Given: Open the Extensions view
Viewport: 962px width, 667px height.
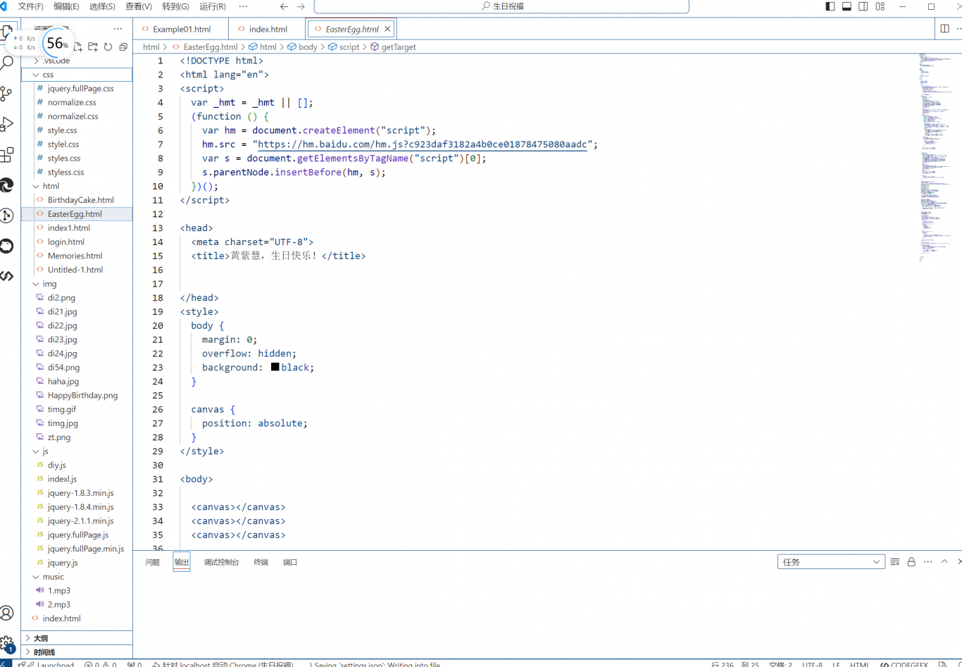Looking at the screenshot, I should point(7,154).
